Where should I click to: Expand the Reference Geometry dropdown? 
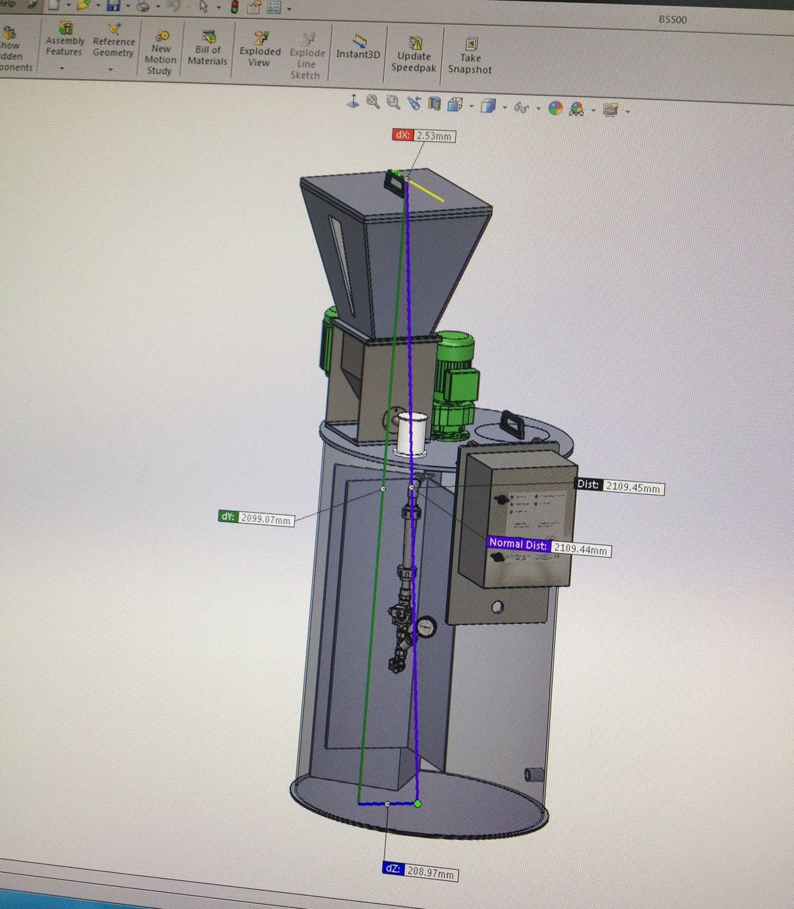pyautogui.click(x=111, y=70)
